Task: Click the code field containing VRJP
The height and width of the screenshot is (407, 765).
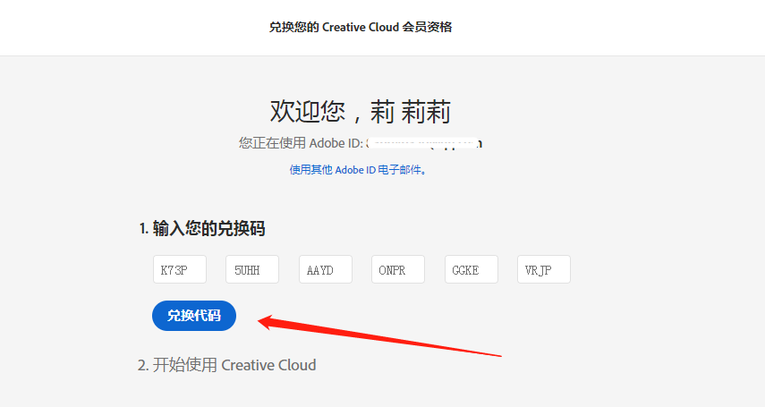Action: click(544, 269)
